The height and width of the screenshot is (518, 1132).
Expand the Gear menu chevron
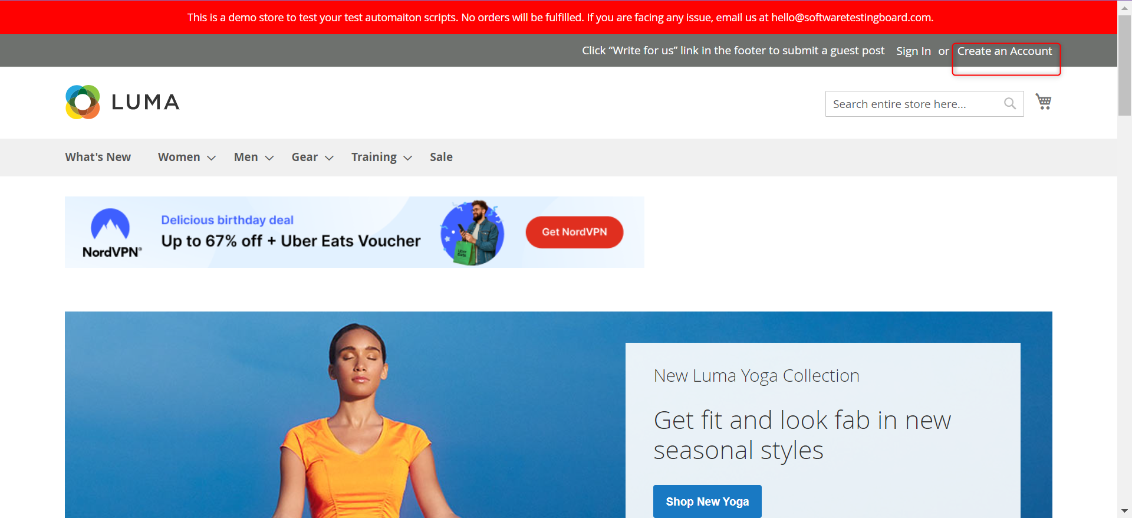330,158
